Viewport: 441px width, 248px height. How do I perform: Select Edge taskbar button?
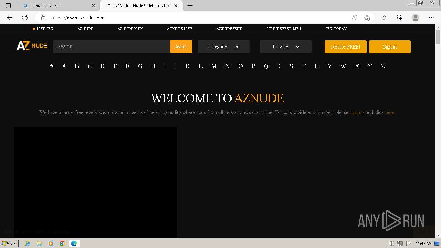(x=74, y=244)
